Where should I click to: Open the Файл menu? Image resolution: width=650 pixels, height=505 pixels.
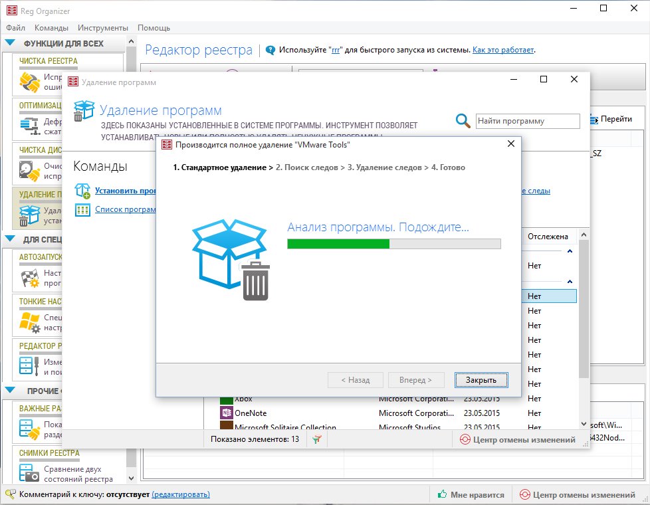(15, 28)
